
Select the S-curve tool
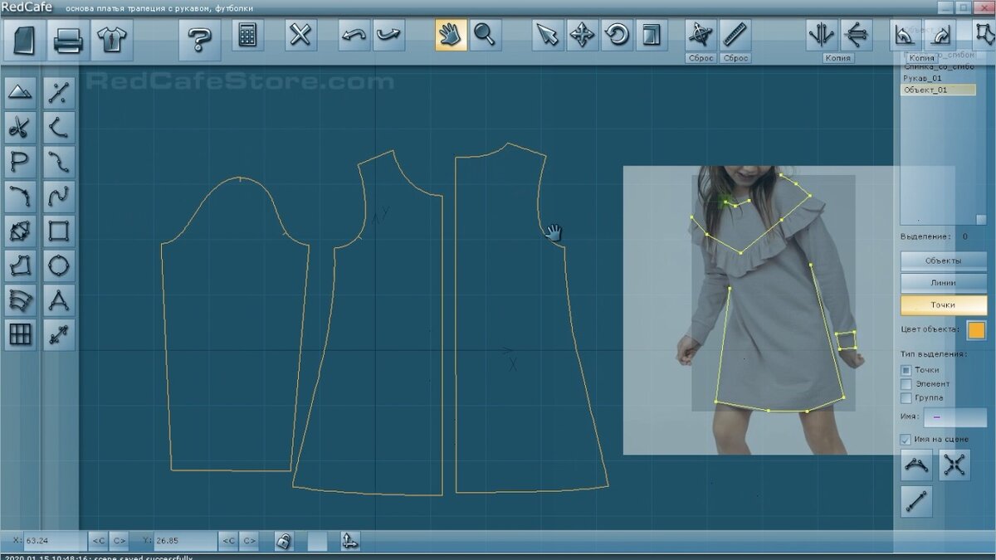click(58, 162)
